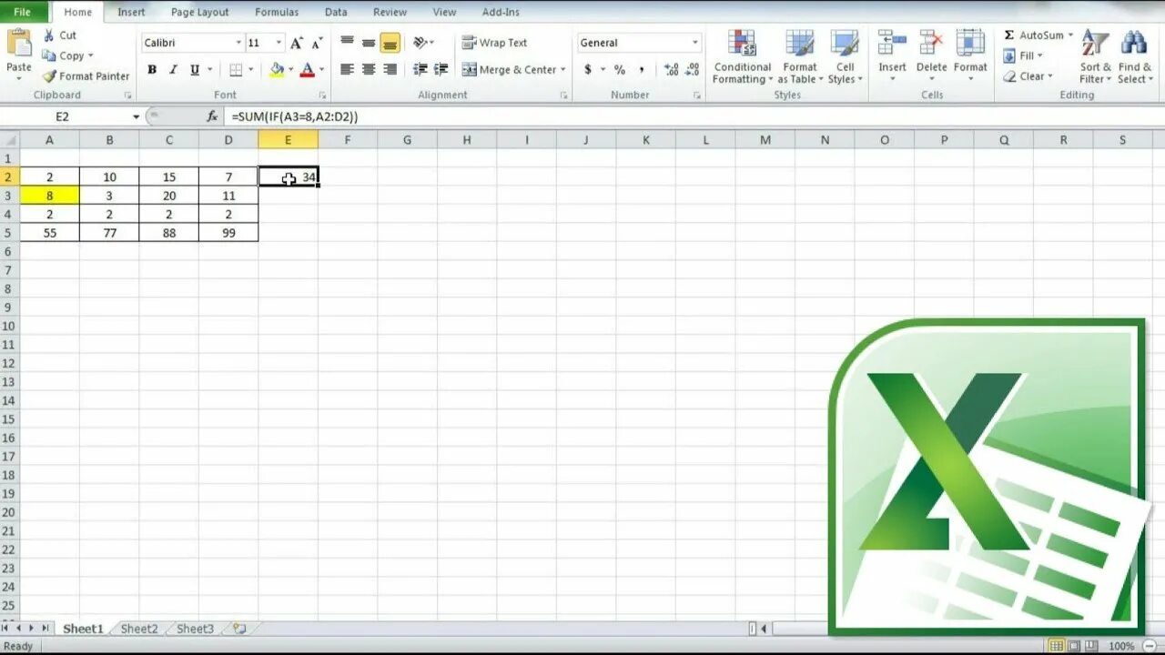The width and height of the screenshot is (1165, 655).
Task: Click the Decrease Decimal icon
Action: (x=694, y=69)
